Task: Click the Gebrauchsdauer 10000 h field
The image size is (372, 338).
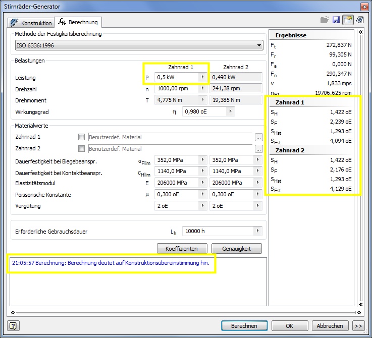Action: (218, 231)
